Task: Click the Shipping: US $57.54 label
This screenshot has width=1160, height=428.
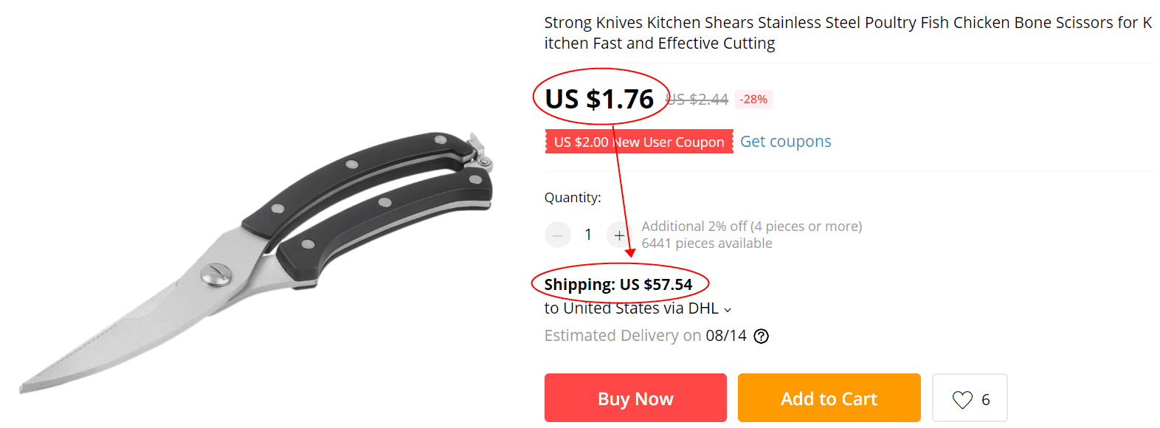Action: coord(618,285)
